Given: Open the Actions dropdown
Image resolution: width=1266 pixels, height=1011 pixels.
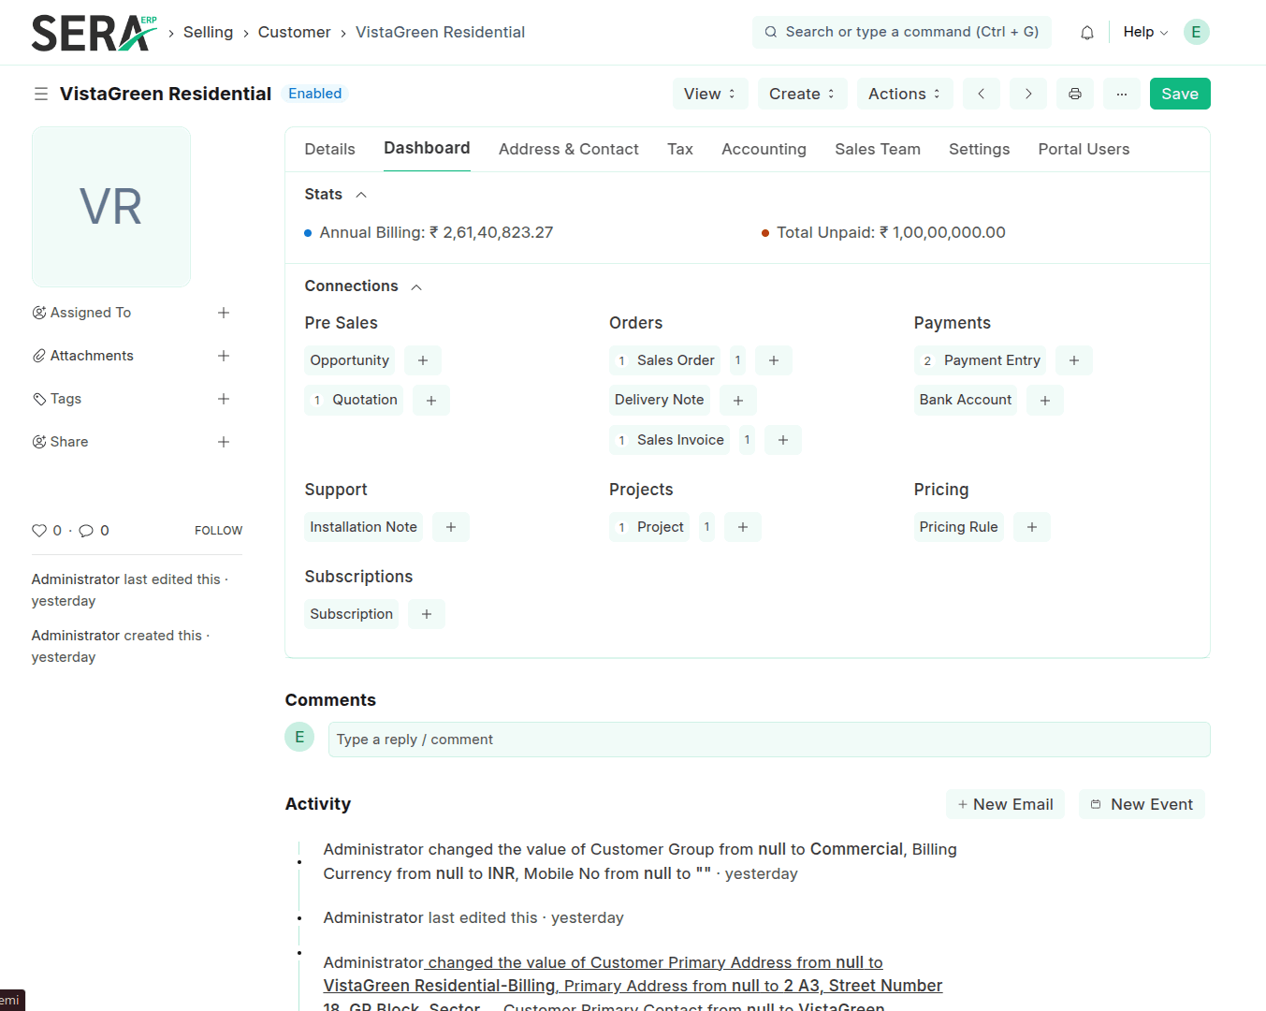Looking at the screenshot, I should coord(905,94).
